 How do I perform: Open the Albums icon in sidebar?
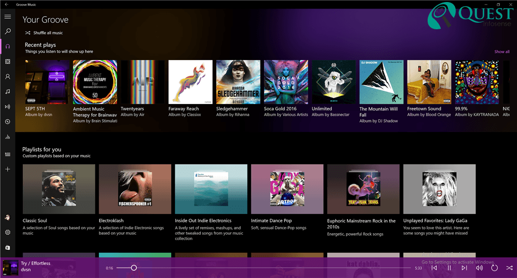tap(8, 62)
